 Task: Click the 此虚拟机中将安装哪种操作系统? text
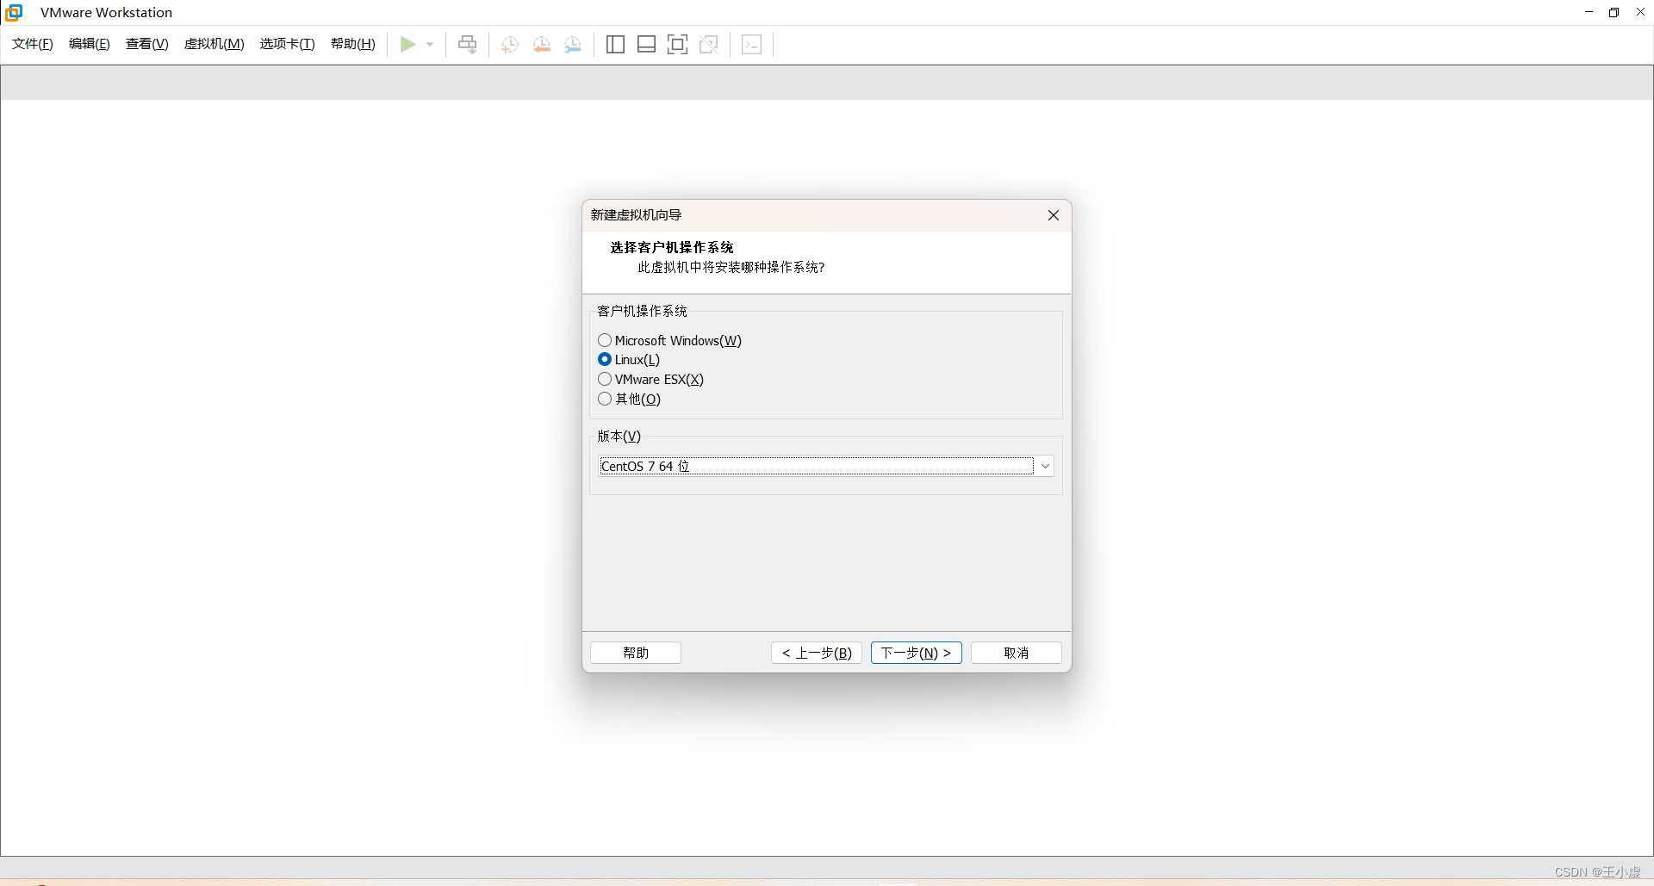point(731,268)
